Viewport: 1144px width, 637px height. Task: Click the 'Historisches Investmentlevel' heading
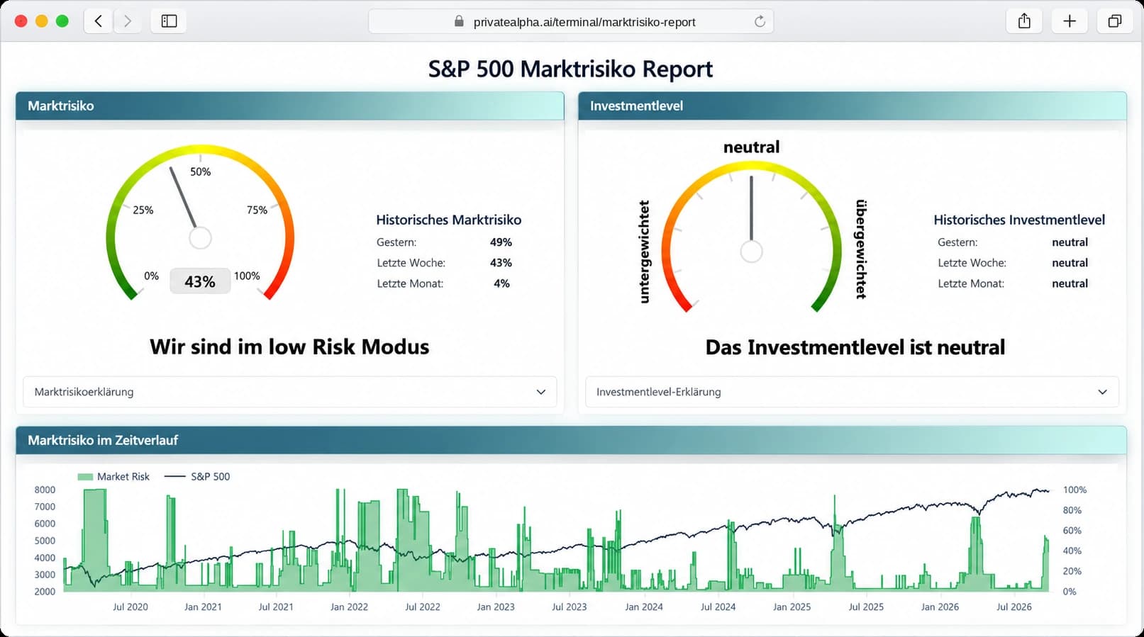coord(1019,220)
